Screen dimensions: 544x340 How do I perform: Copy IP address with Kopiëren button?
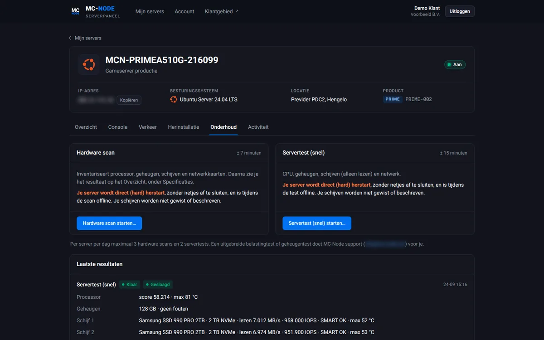pos(129,100)
